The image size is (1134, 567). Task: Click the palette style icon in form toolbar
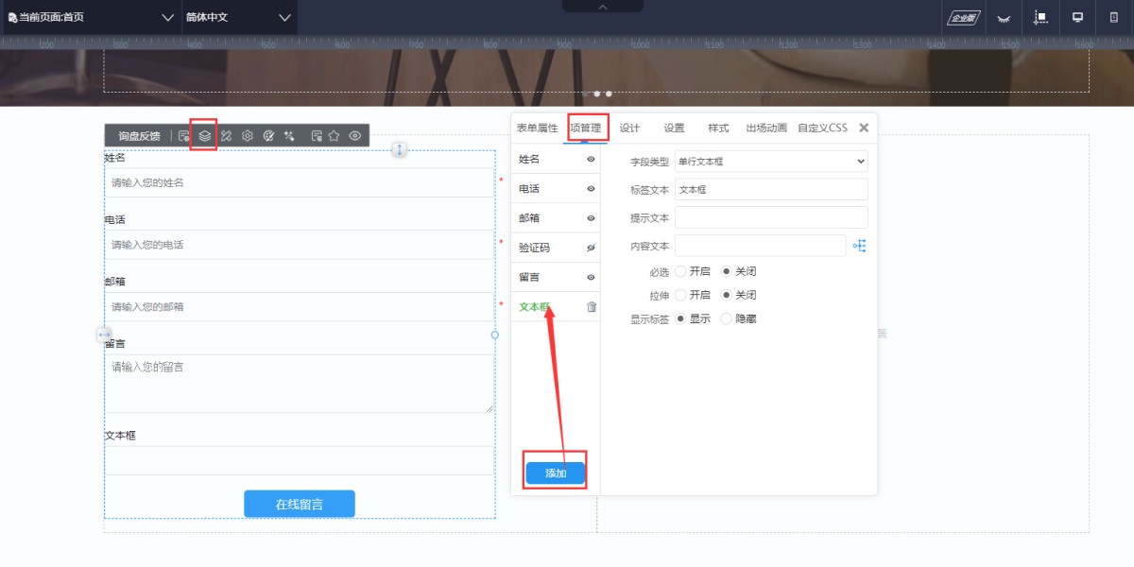268,136
